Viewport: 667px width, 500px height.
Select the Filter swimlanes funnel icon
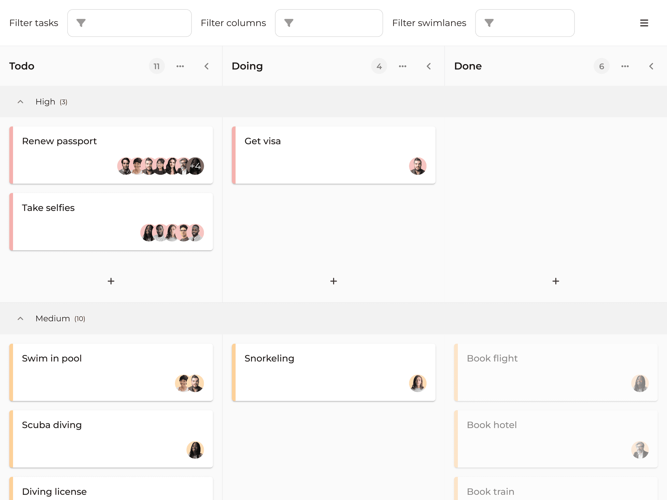pos(489,23)
